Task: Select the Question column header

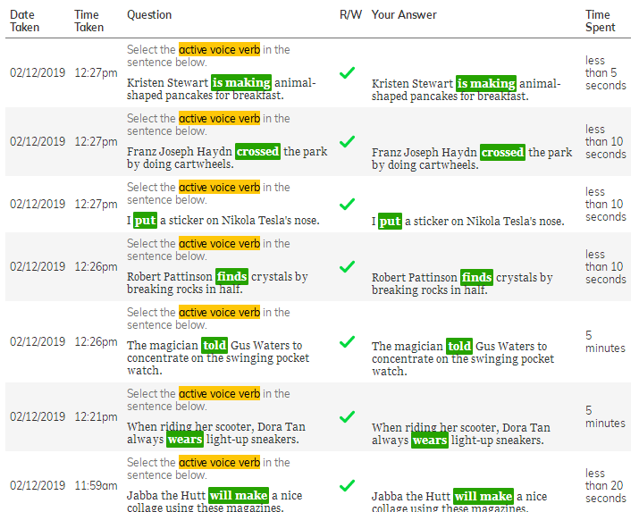Action: (149, 15)
